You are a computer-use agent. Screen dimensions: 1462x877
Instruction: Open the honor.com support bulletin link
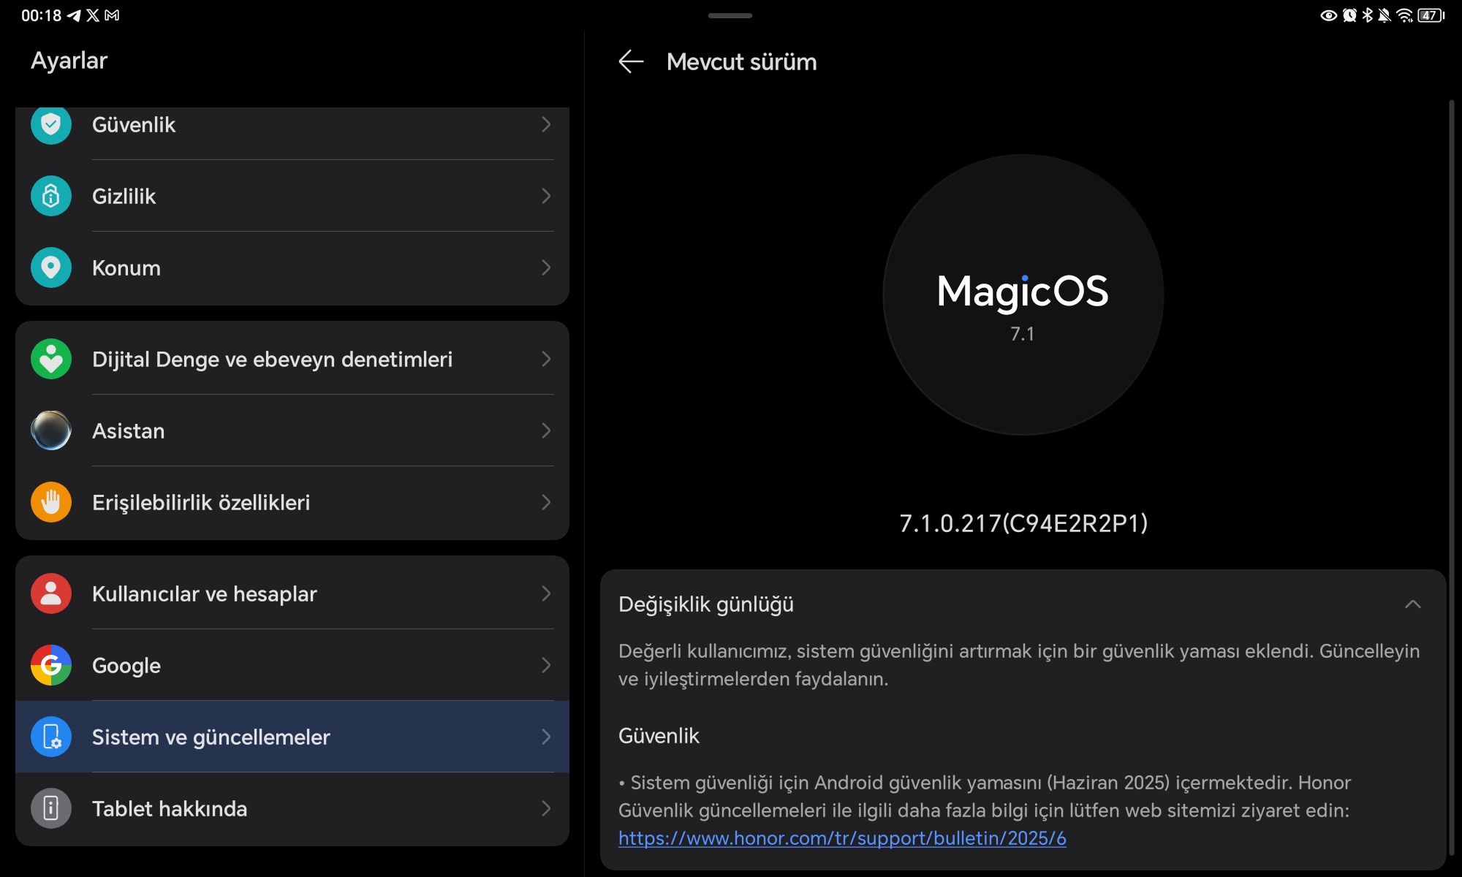tap(842, 838)
